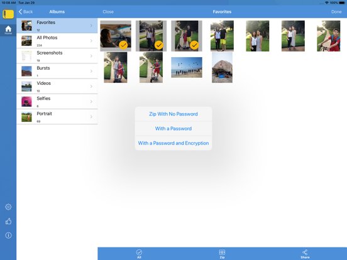Select the beach birds photo thumbnail
The image size is (347, 260).
187,67
